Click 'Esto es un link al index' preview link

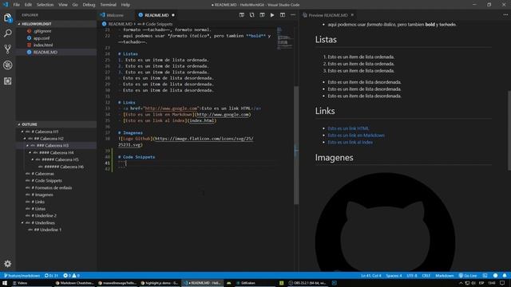point(350,142)
